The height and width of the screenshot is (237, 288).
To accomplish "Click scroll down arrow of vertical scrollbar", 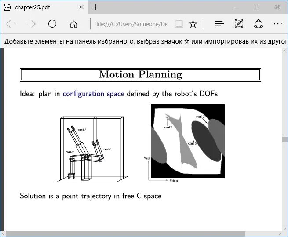I will (285, 229).
